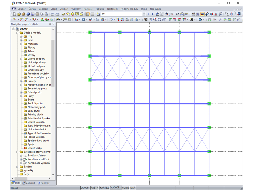The image size is (253, 190).
Task: Expand the Uzly tree node
Action: pyautogui.click(x=21, y=37)
